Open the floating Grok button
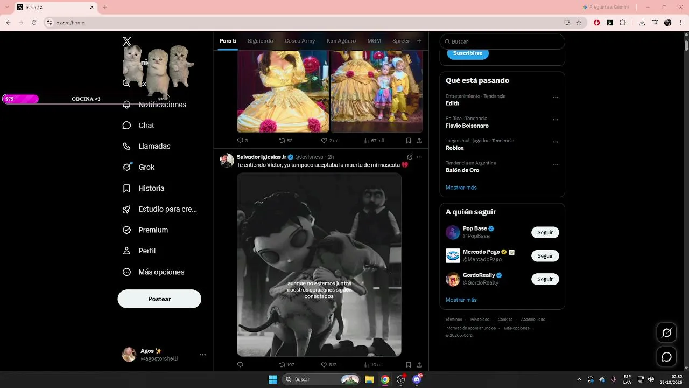Screen dimensions: 689x388 (x=666, y=332)
